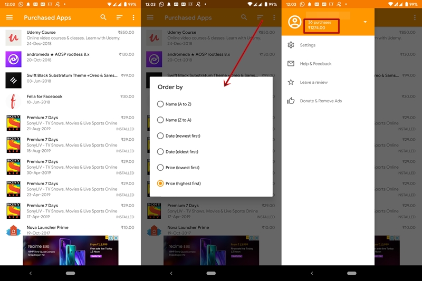This screenshot has width=422, height=281.
Task: Tap back navigation arrow under Order by dialog screen
Action: click(171, 273)
